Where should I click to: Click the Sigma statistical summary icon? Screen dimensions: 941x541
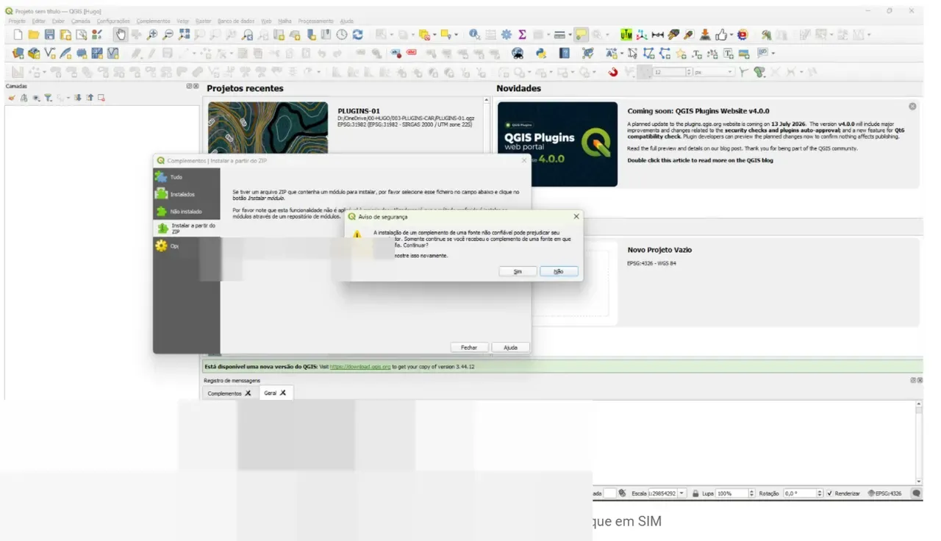tap(523, 35)
